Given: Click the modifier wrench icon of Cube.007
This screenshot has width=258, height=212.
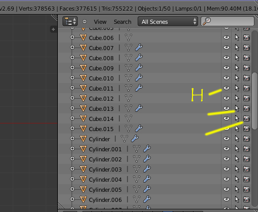Looking at the screenshot, I should 139,48.
